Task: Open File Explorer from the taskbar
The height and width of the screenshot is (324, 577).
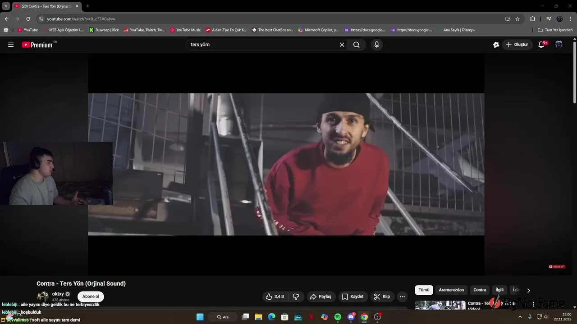Action: (x=258, y=317)
